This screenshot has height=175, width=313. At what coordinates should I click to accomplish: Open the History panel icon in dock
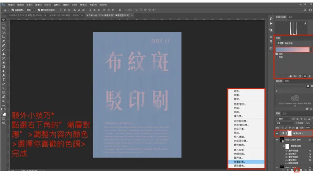click(x=271, y=19)
